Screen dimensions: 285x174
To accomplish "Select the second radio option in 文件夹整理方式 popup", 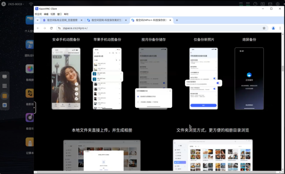I will [138, 102].
